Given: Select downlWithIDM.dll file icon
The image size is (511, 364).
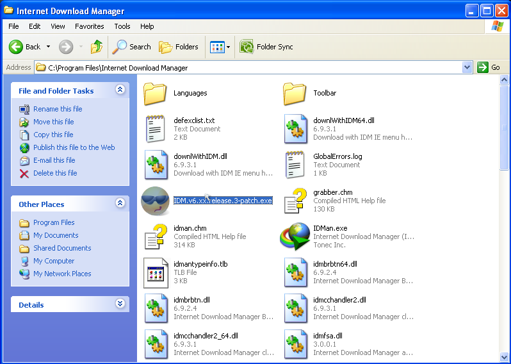Looking at the screenshot, I should coord(156,165).
